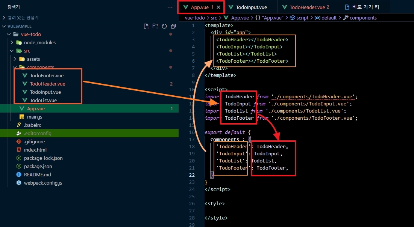
Task: Click the <template> tag on line 1
Action: [x=219, y=25]
